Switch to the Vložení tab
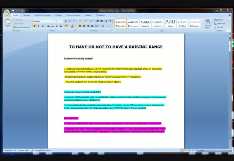 tap(27, 15)
